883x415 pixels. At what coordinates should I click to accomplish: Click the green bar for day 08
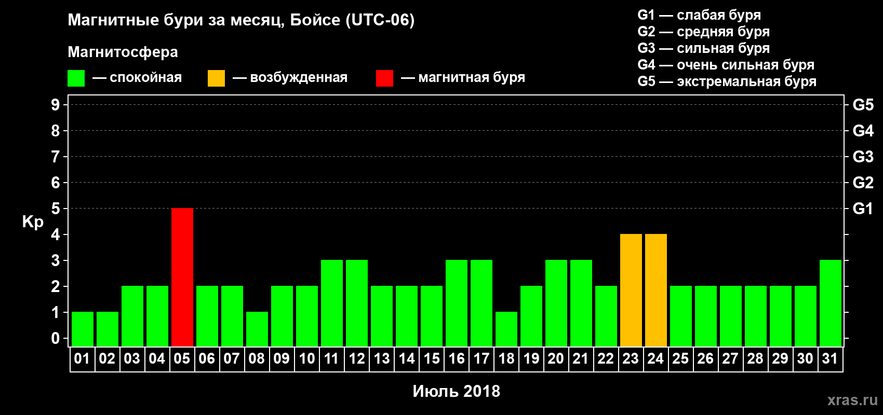pos(257,329)
